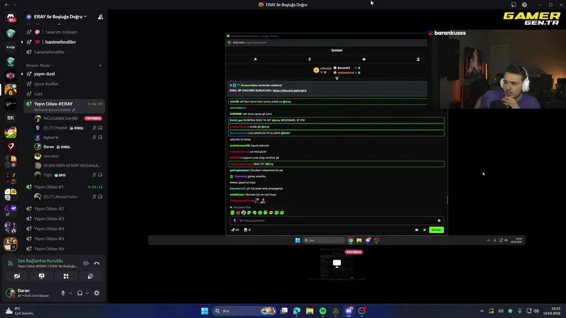Click the trash icon in chat toolbar
566x318 pixels.
(310, 59)
